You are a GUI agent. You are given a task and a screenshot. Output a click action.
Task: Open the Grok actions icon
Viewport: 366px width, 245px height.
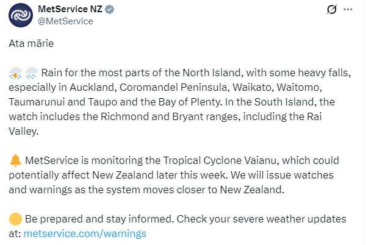pyautogui.click(x=332, y=9)
